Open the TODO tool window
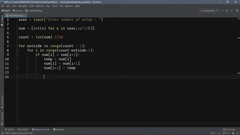The image size is (240, 135). click(x=23, y=129)
